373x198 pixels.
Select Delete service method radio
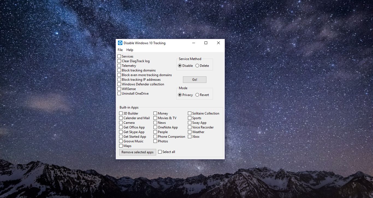point(197,66)
